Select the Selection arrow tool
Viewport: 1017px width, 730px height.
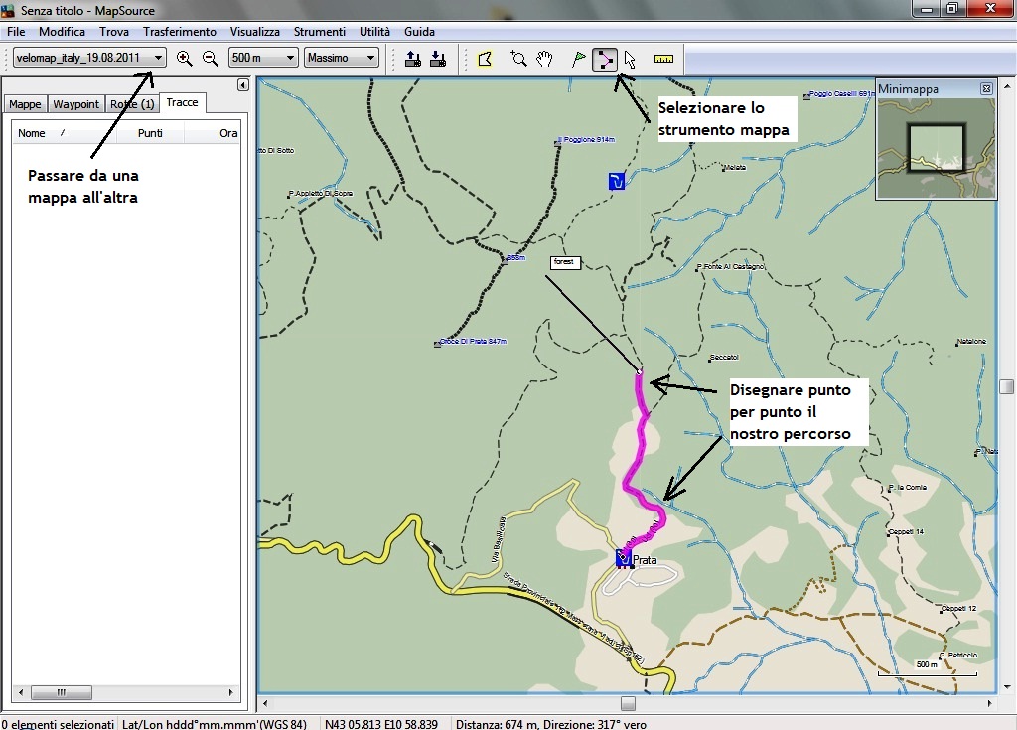(x=630, y=59)
